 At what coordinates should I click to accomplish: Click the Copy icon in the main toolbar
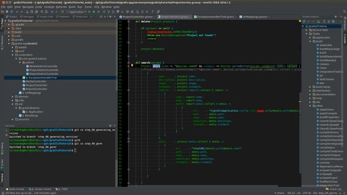[x=31, y=12]
